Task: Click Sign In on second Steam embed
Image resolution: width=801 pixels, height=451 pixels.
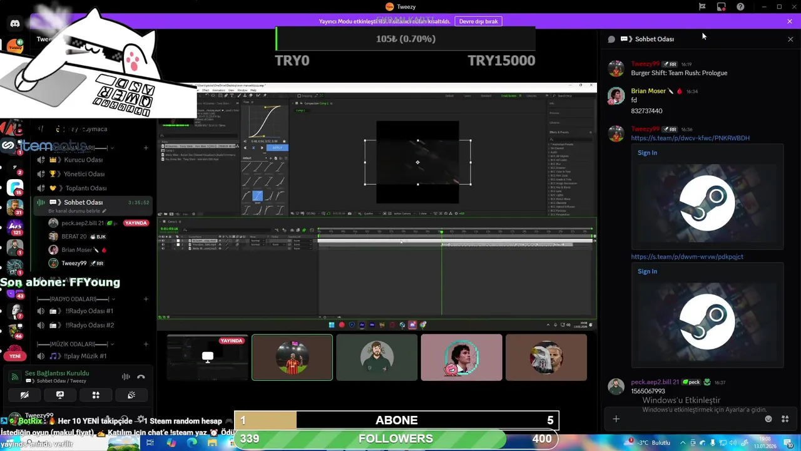Action: pos(647,271)
